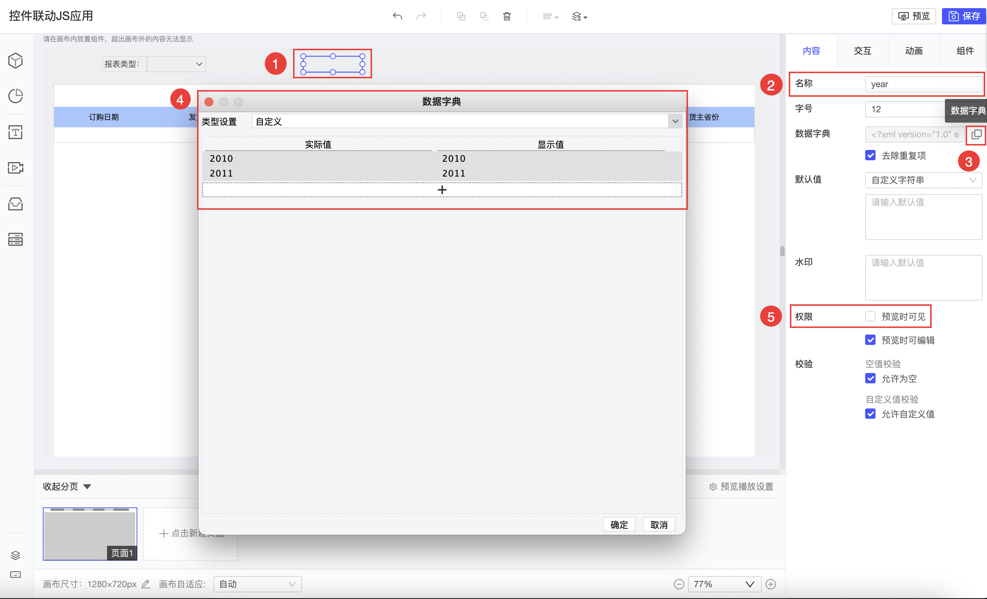
Task: Open the 画布自适应 自动 dropdown
Action: 257,584
